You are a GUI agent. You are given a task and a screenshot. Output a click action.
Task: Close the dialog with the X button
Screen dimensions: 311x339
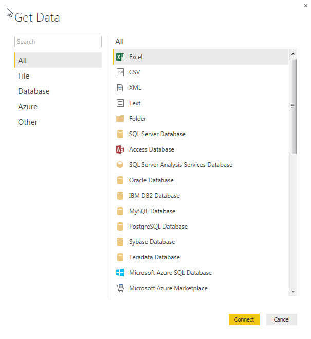(306, 5)
